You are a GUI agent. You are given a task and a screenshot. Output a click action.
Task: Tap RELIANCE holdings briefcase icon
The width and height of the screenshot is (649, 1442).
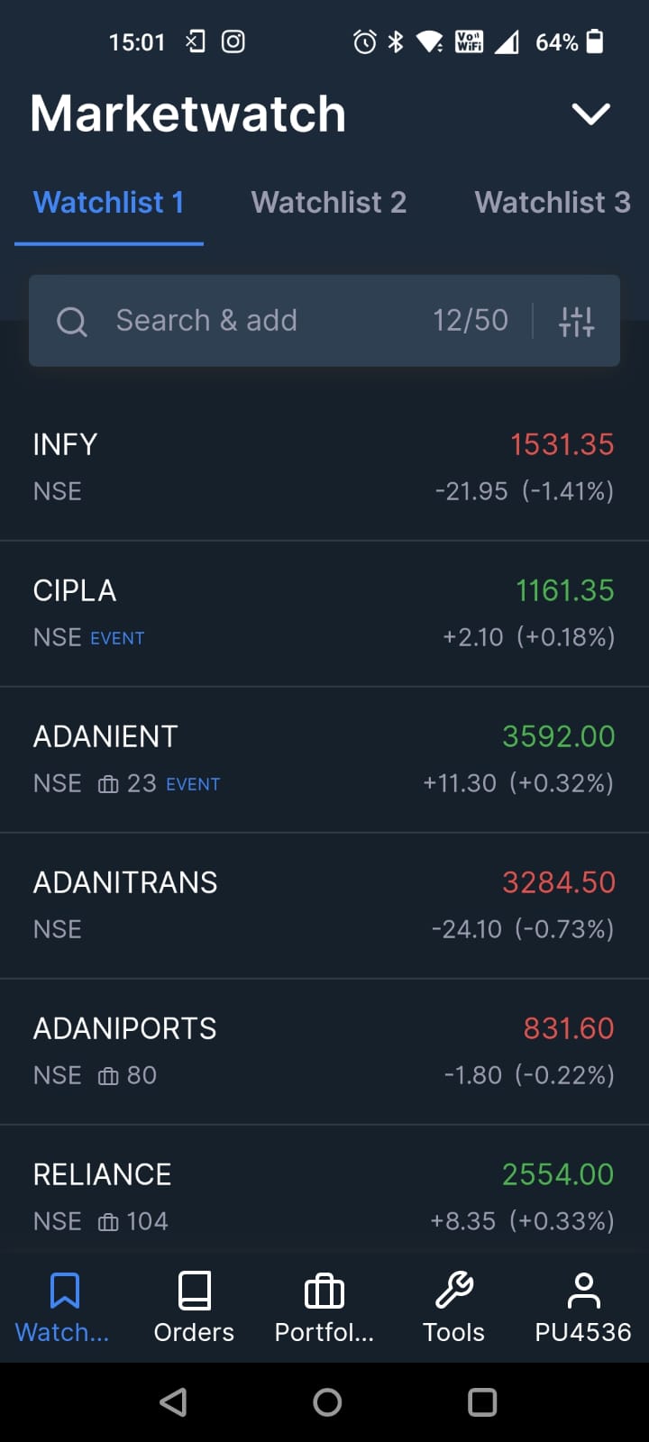tap(108, 1222)
